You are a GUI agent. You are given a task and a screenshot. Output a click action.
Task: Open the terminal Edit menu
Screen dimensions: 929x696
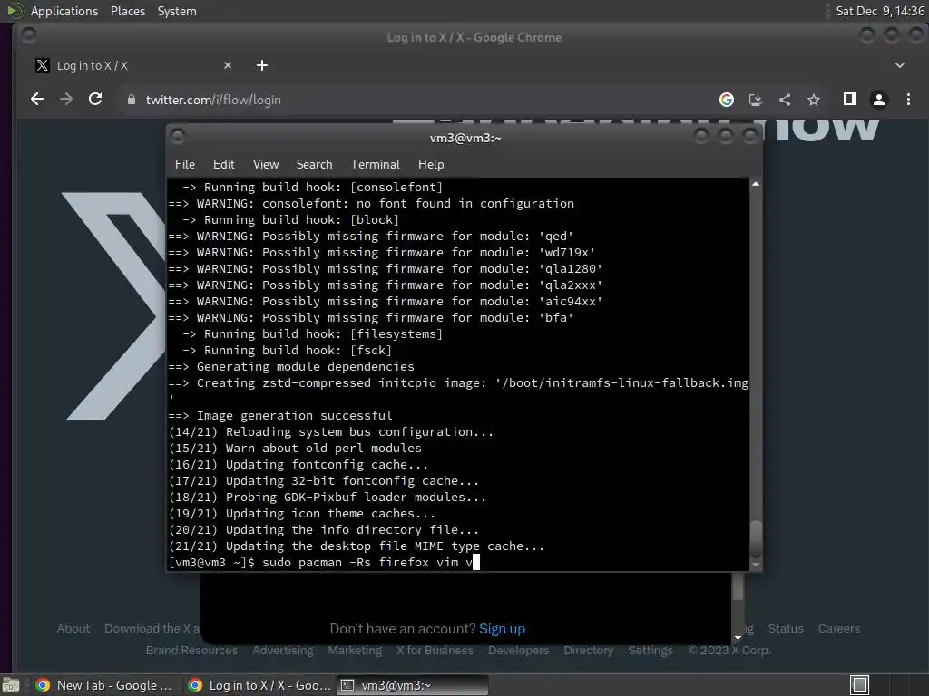click(223, 164)
